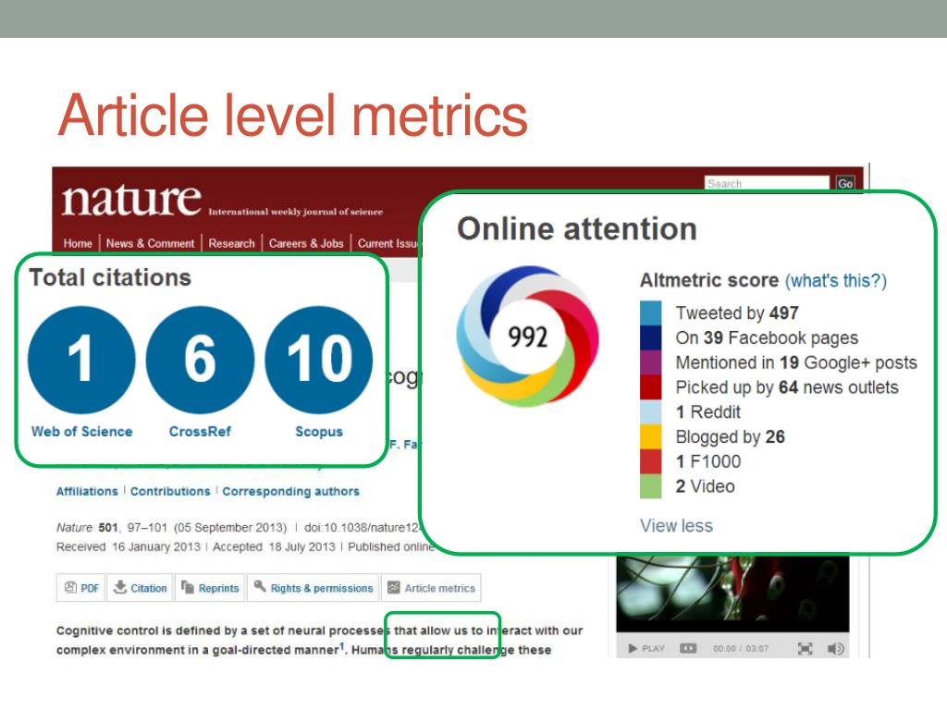Click the "Nature 501, 97–101" reference text
This screenshot has height=710, width=947.
point(112,528)
